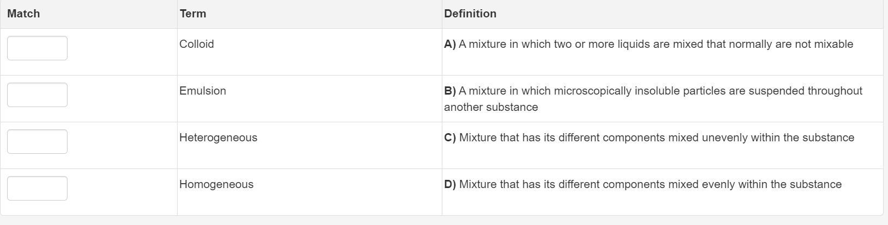Click the definition about liquids not mixable
The width and height of the screenshot is (888, 225).
(x=655, y=44)
